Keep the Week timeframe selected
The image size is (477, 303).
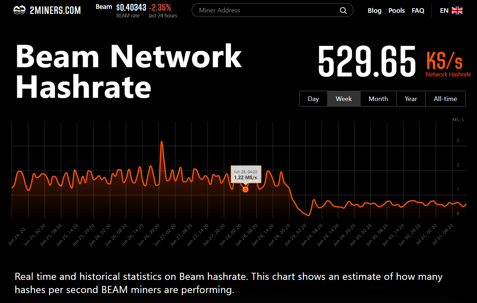coord(344,99)
